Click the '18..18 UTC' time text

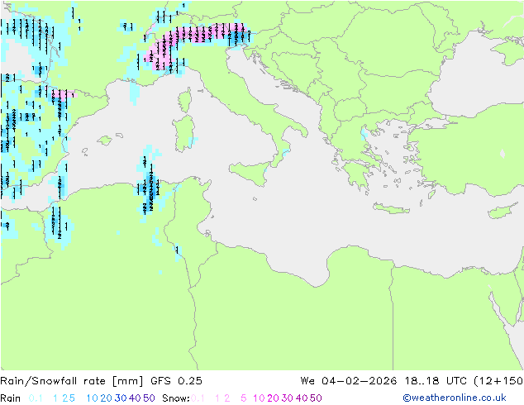tap(437, 381)
